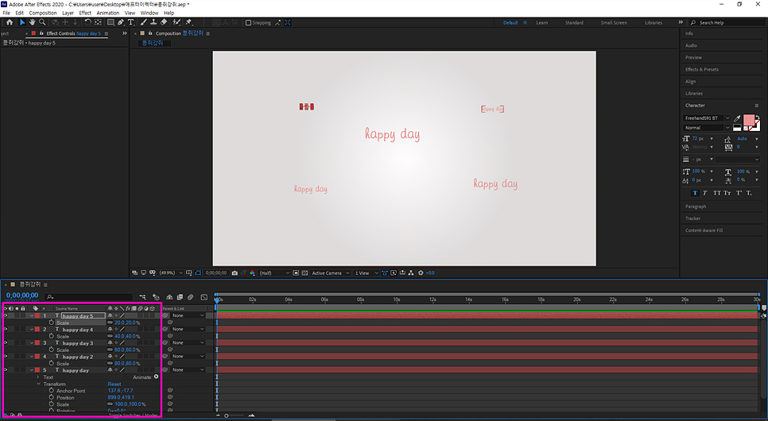Screen dimensions: 768x421
Task: Click the pink fill color swatch
Action: [x=748, y=121]
